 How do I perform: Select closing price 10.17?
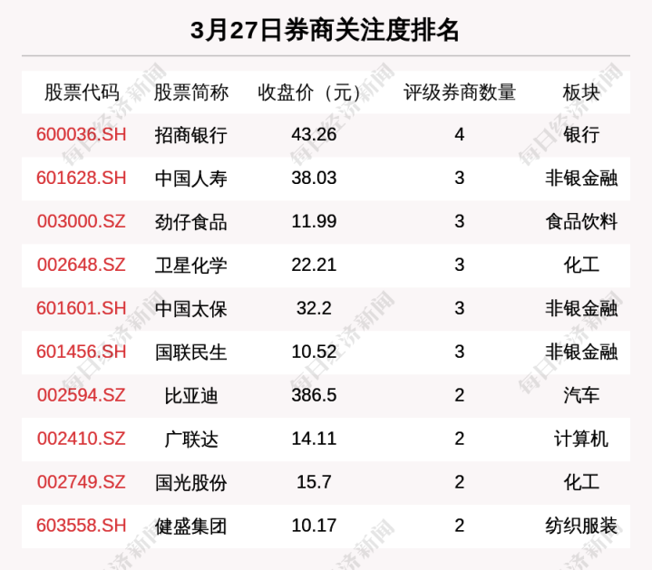(314, 526)
